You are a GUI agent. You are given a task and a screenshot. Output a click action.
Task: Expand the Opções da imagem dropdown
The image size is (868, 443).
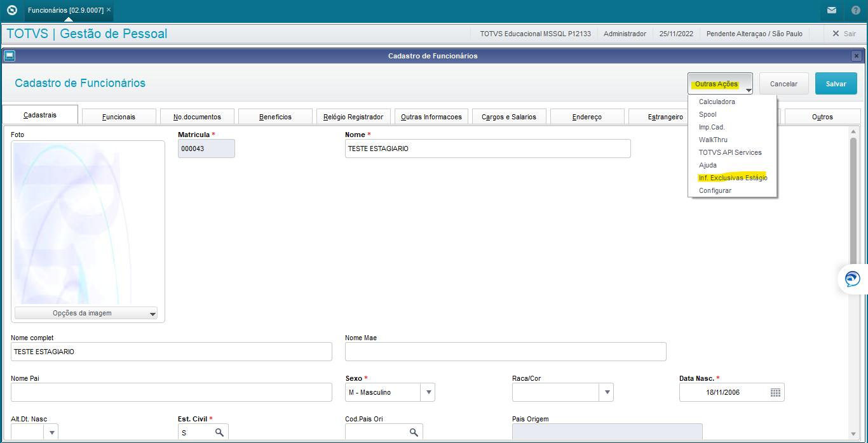click(x=86, y=313)
